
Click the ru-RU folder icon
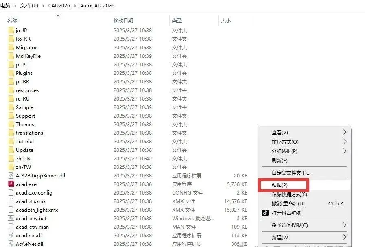tap(11, 99)
